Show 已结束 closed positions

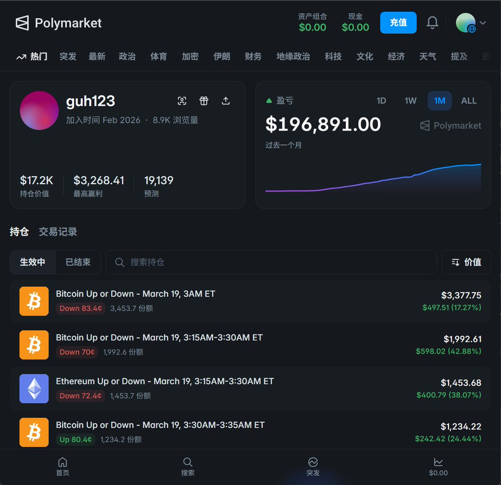tap(78, 262)
